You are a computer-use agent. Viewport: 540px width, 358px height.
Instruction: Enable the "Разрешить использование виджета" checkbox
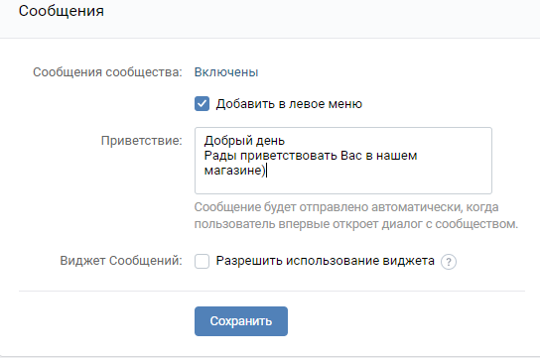202,261
